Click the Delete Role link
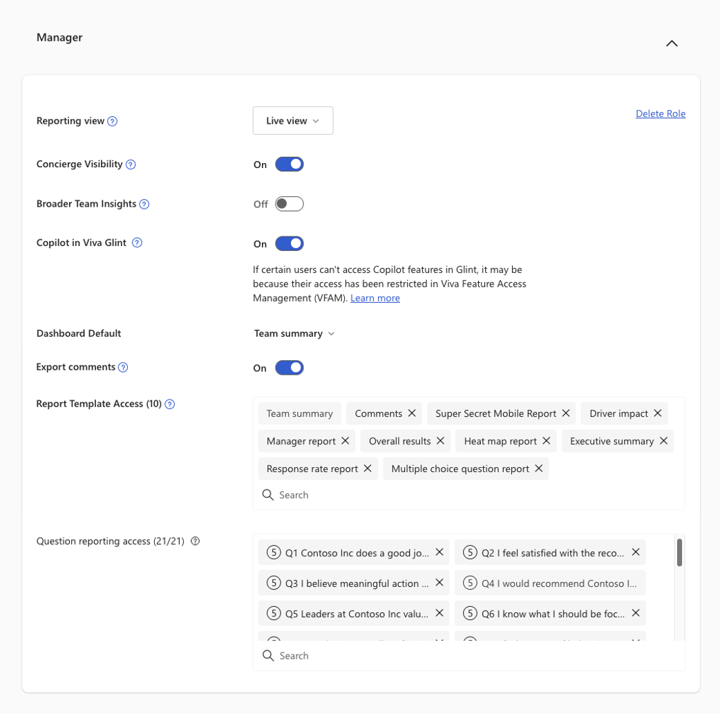The width and height of the screenshot is (720, 714). (x=661, y=113)
